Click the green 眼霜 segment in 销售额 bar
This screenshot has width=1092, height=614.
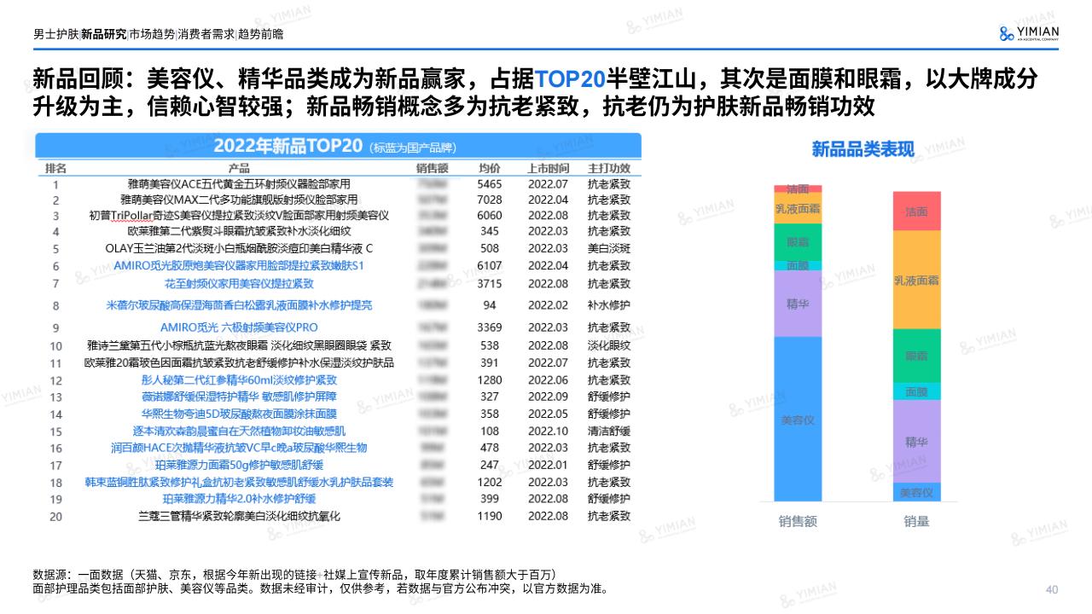[x=798, y=242]
